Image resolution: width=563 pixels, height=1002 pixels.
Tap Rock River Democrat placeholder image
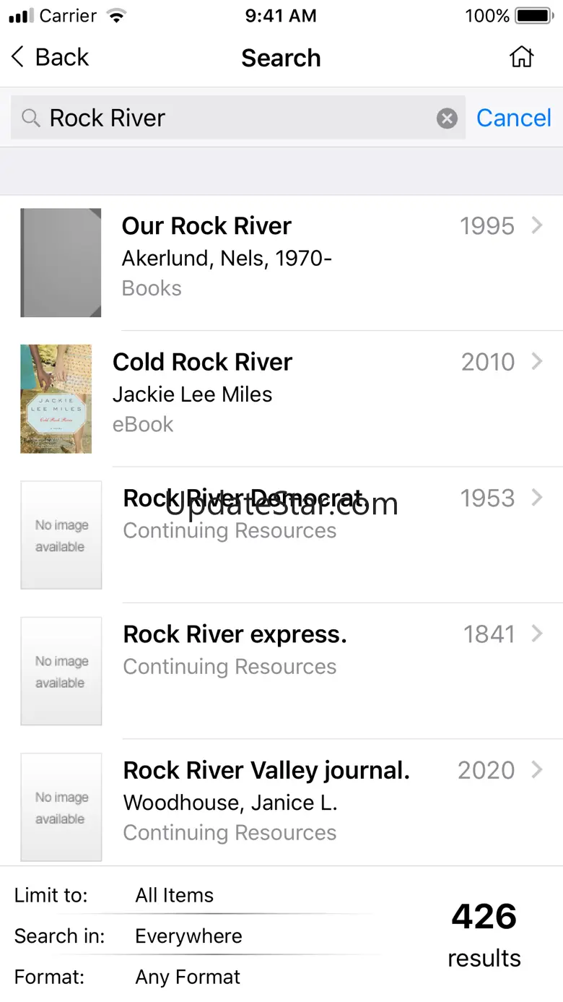[x=61, y=535]
